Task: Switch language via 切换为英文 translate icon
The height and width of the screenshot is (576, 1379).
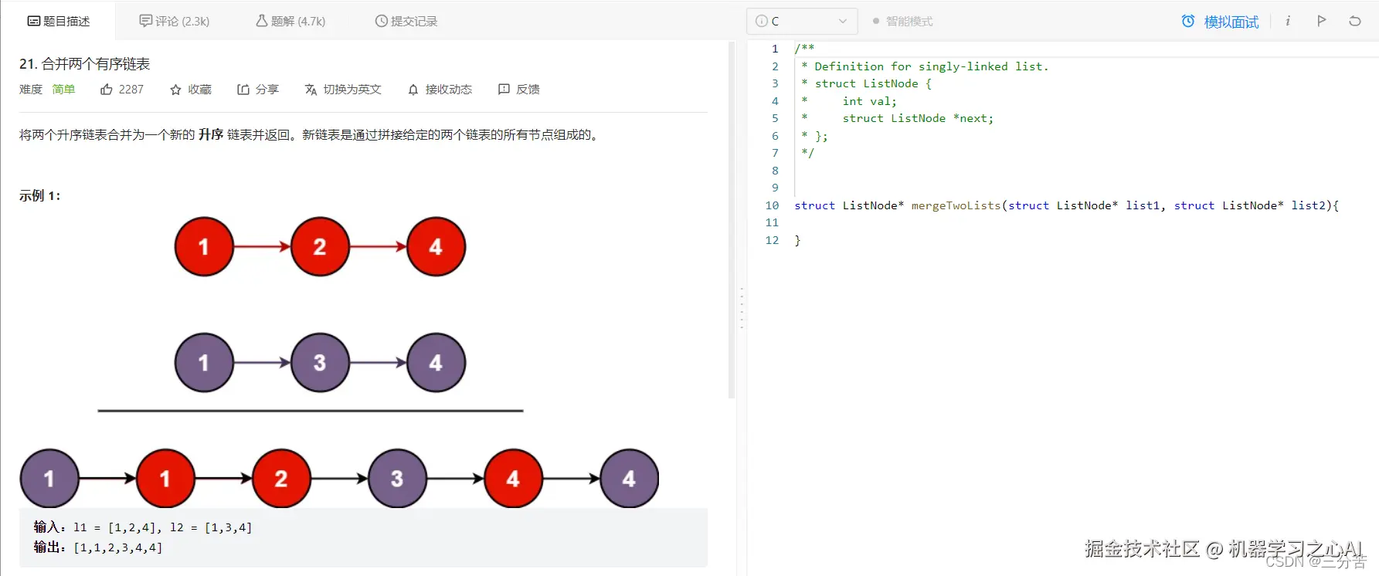Action: 311,90
